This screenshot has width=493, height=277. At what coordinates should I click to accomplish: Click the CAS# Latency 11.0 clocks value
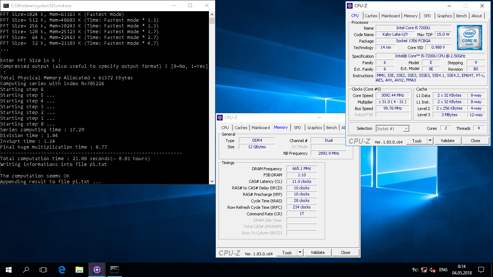302,181
